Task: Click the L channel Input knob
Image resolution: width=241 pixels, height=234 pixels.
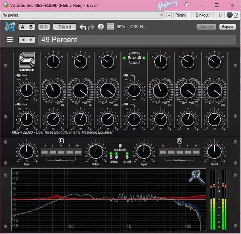Action: (x=27, y=152)
